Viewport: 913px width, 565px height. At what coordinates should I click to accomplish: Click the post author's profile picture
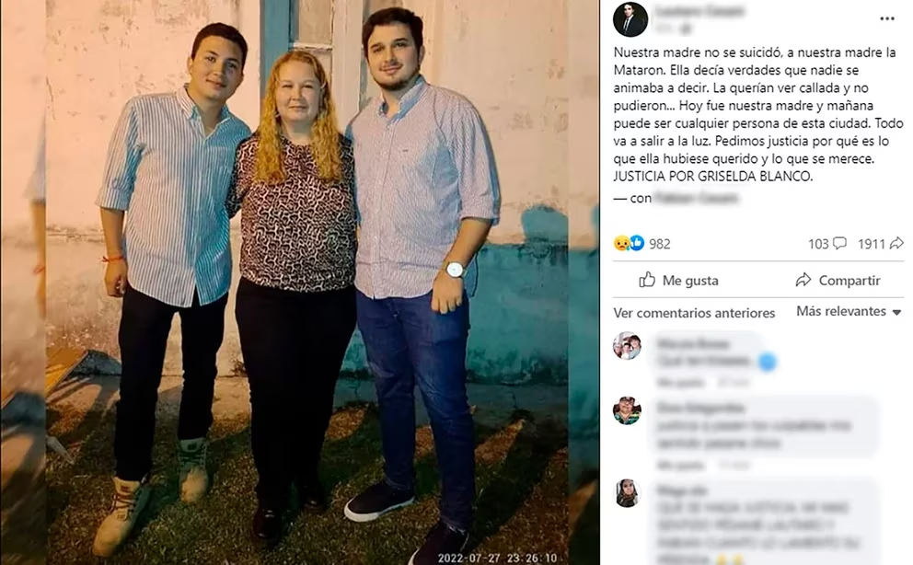[x=630, y=19]
